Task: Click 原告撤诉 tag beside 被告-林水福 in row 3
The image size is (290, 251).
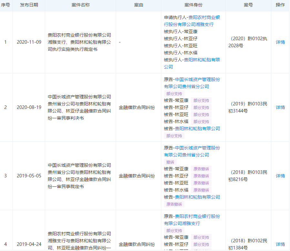Action: coord(201,190)
